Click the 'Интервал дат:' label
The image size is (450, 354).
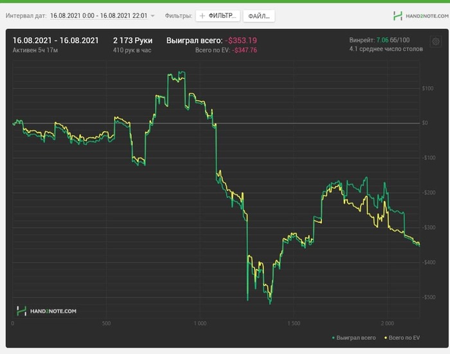tap(26, 16)
